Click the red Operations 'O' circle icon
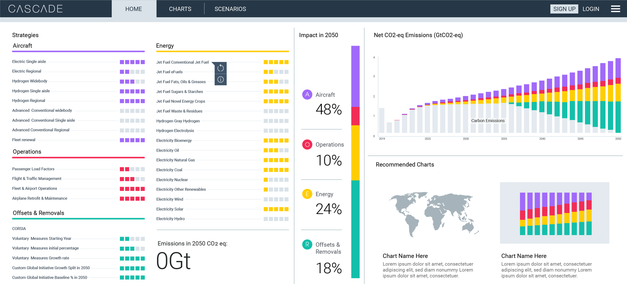Image resolution: width=627 pixels, height=291 pixels. point(307,145)
